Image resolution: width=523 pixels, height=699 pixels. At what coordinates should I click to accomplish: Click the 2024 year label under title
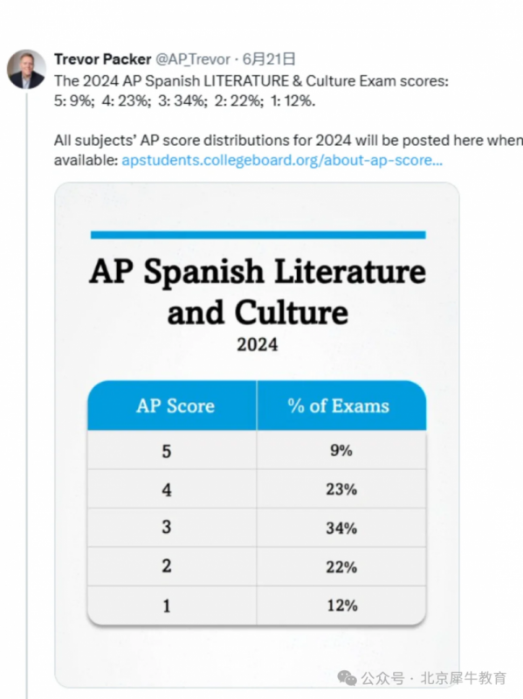[x=257, y=344]
